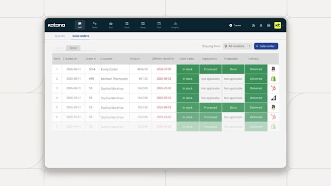Open the Plan calendar module icon
This screenshot has height=186, width=331.
click(x=159, y=25)
